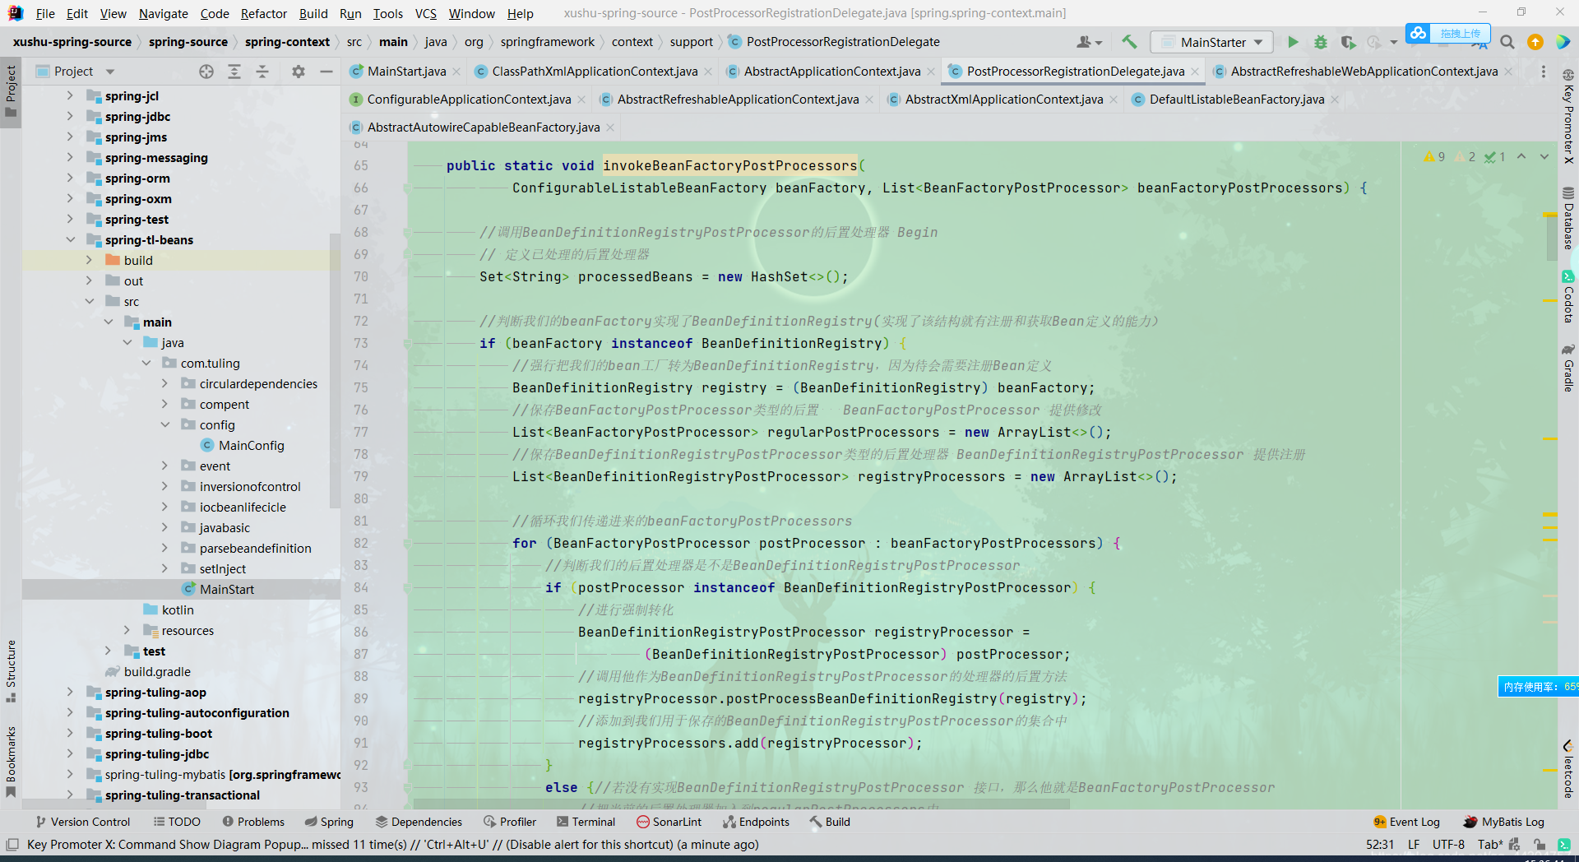Switch to the MainStart.java tab

[406, 72]
